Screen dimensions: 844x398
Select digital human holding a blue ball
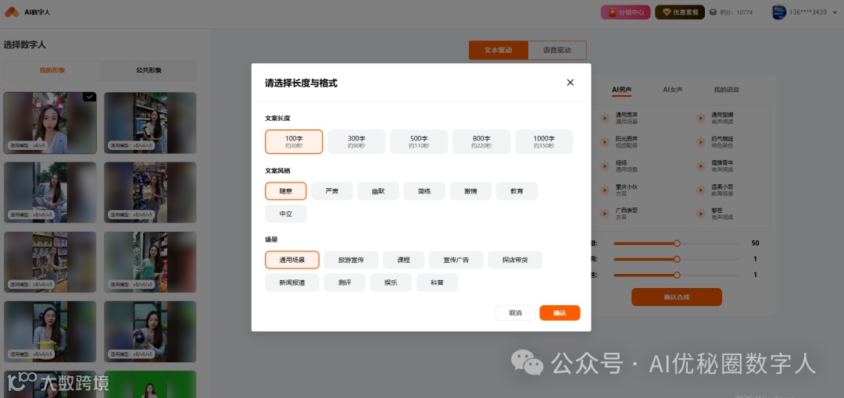pyautogui.click(x=150, y=332)
